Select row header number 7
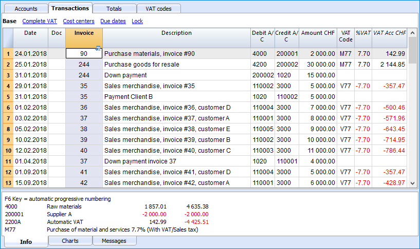This screenshot has height=249, width=420. click(x=8, y=118)
